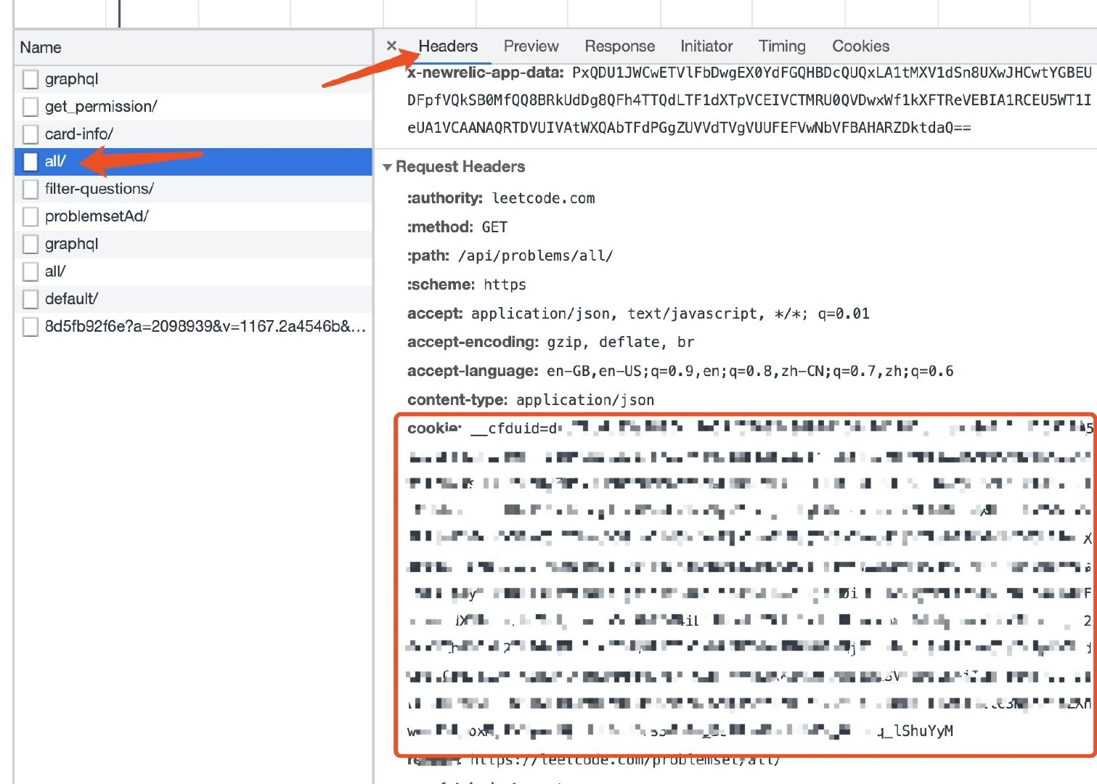
Task: Click the accept-language header value
Action: pos(750,371)
